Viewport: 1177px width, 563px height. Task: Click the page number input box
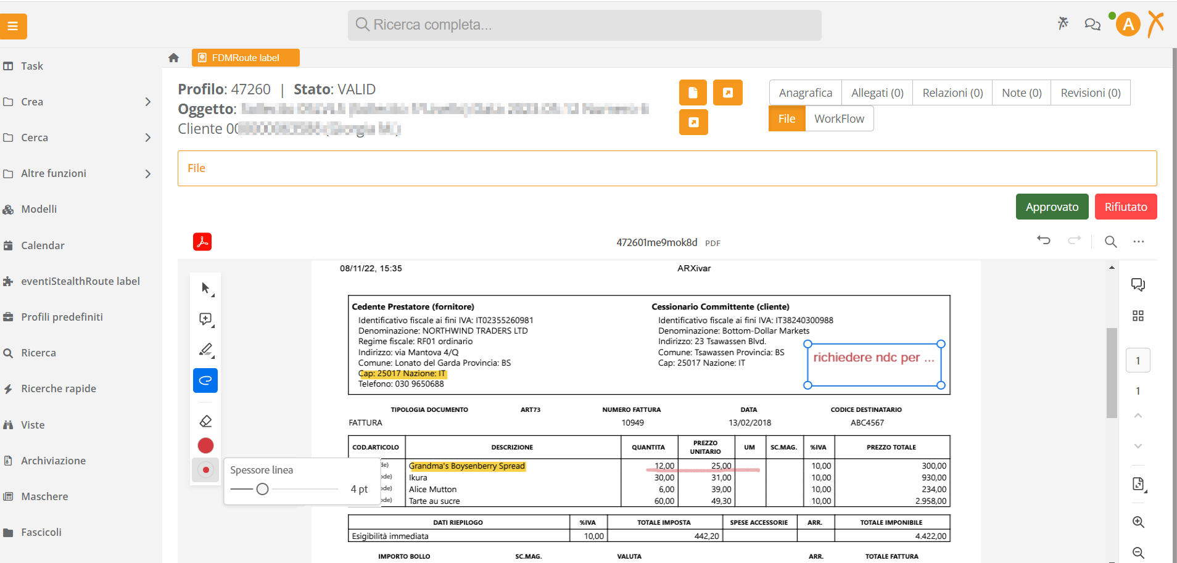point(1138,361)
